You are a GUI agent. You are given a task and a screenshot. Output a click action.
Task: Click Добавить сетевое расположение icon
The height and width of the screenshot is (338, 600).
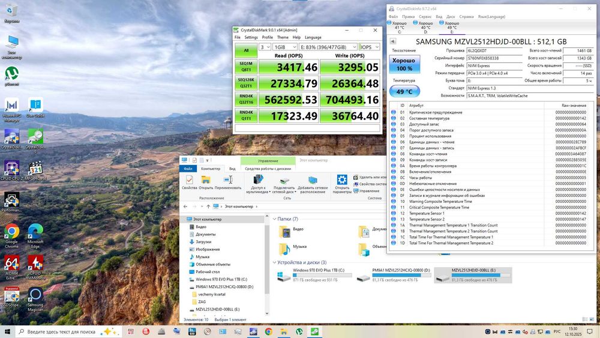313,184
